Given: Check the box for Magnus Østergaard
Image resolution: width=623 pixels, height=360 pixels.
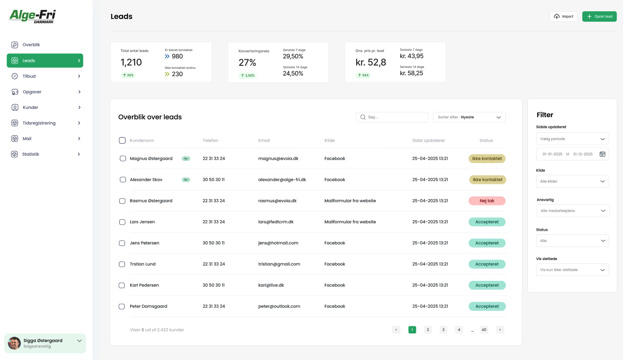Looking at the screenshot, I should 122,159.
